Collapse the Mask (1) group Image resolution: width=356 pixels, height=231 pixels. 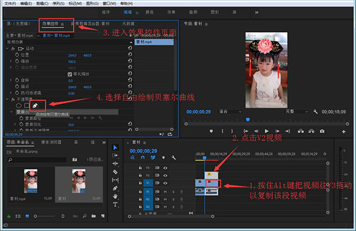(x=11, y=112)
